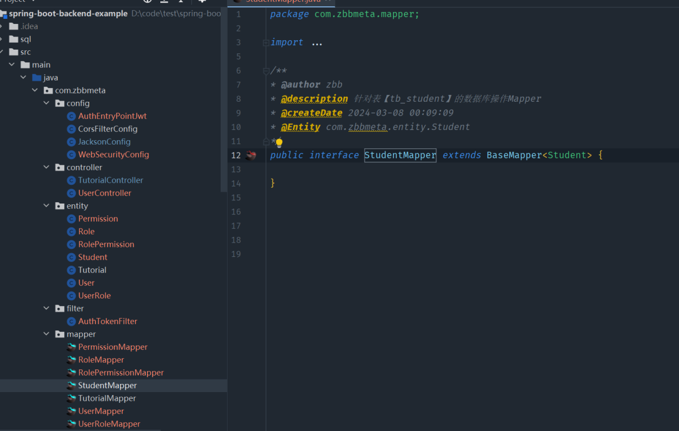
Task: Select UserMapper in the project tree
Action: 101,412
